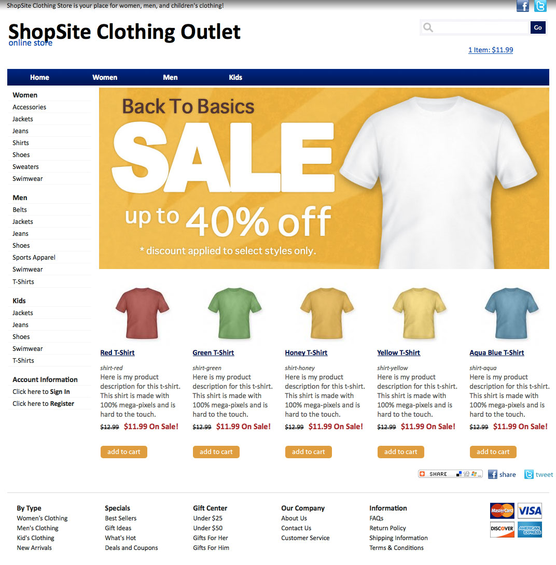Open Sports Apparel under Men sidebar
The image size is (556, 565).
[x=34, y=257]
